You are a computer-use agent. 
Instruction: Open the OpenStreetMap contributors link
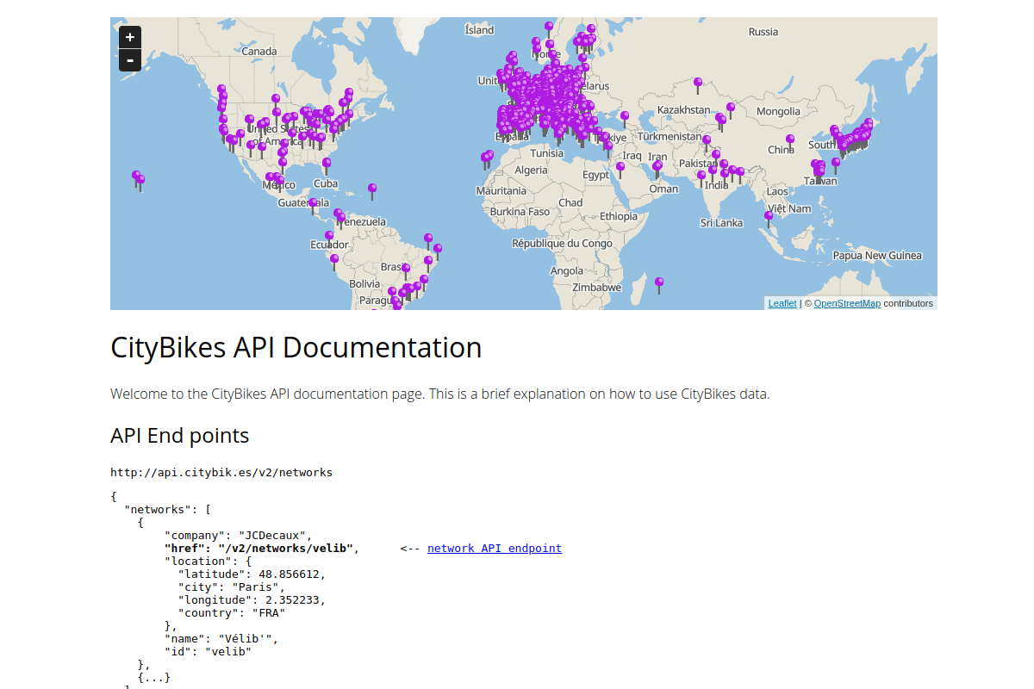pyautogui.click(x=847, y=303)
